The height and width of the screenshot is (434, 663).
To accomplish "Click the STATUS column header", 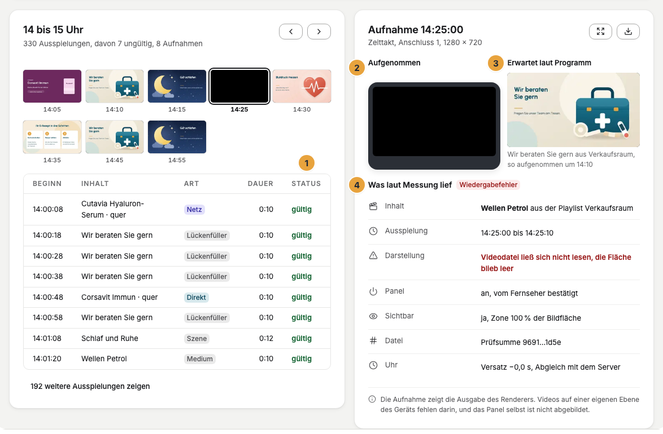I will point(306,184).
